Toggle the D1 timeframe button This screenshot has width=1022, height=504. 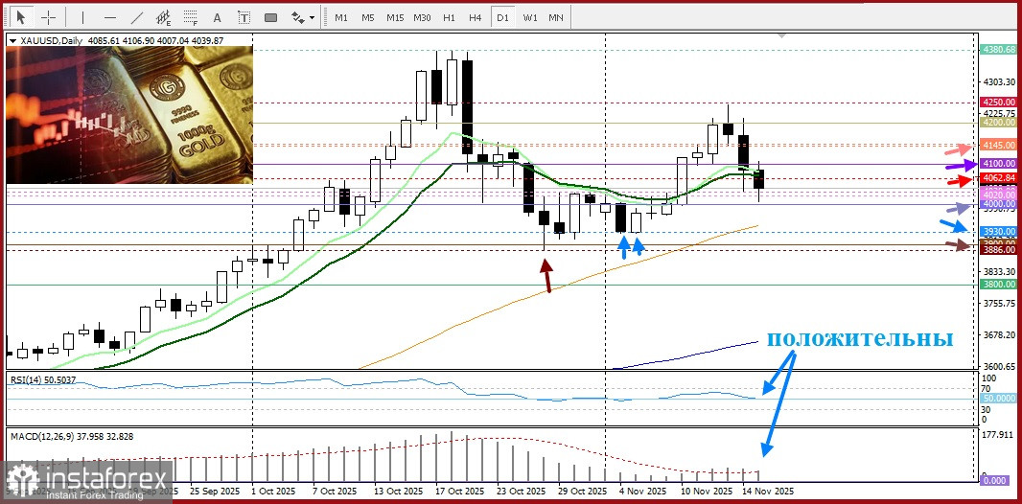pos(502,17)
